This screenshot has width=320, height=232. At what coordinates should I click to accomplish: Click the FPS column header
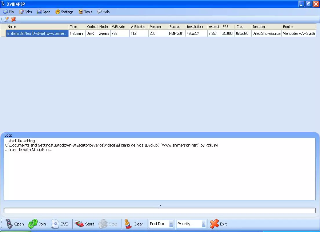point(228,27)
